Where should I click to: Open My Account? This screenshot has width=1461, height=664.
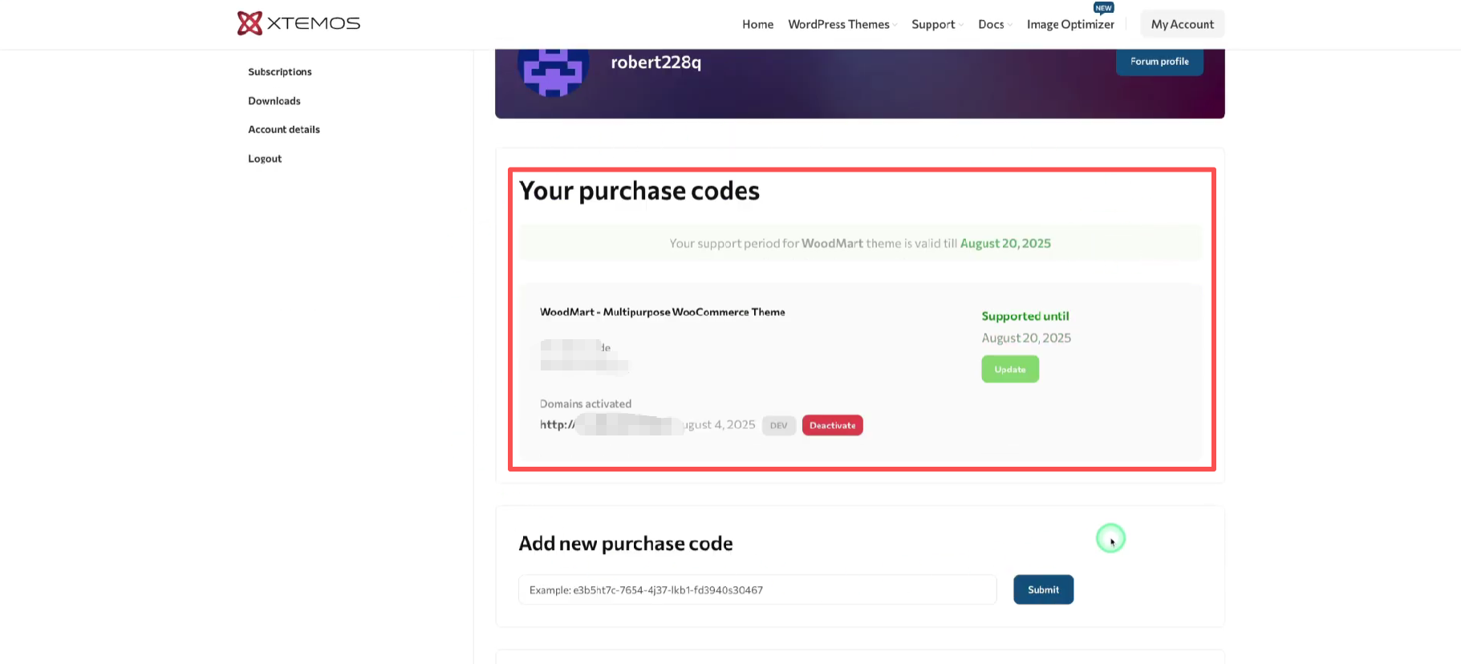point(1182,25)
